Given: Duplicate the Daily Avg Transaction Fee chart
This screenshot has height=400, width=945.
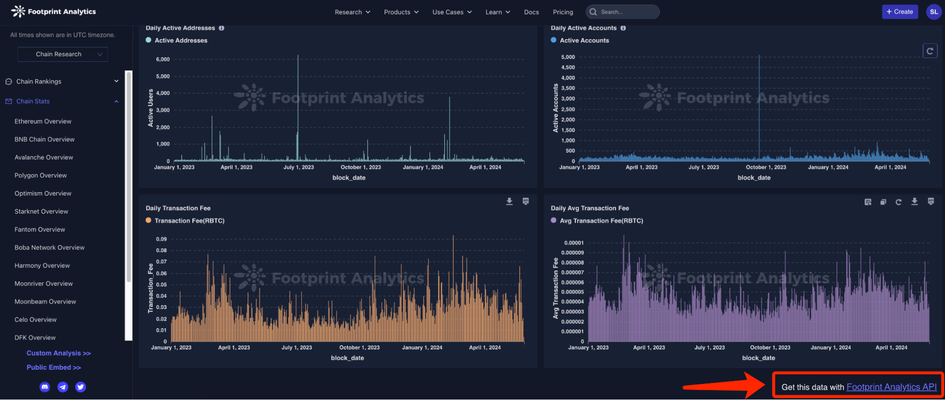Looking at the screenshot, I should (883, 202).
